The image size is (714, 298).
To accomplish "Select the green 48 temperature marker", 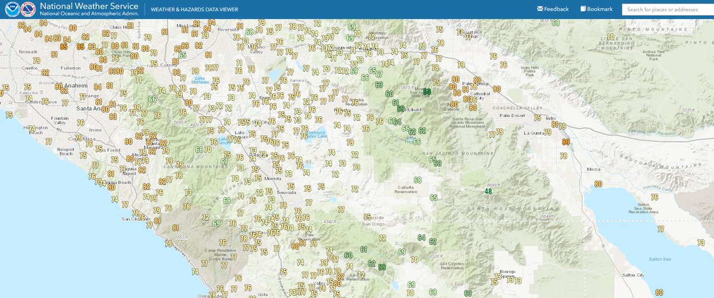I will click(x=488, y=191).
